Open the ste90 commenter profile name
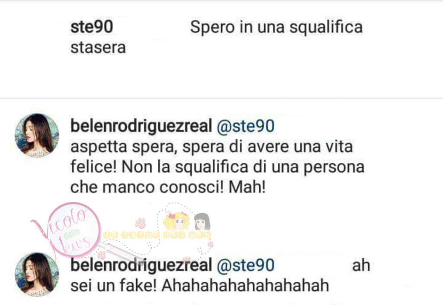Screen dimensions: 443x305 pyautogui.click(x=92, y=27)
